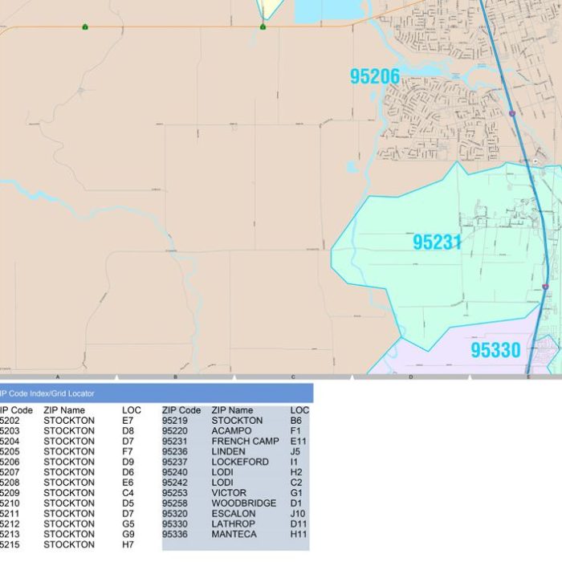Select the 95231 ZIP label on the map
The image size is (562, 562).
[x=437, y=242]
